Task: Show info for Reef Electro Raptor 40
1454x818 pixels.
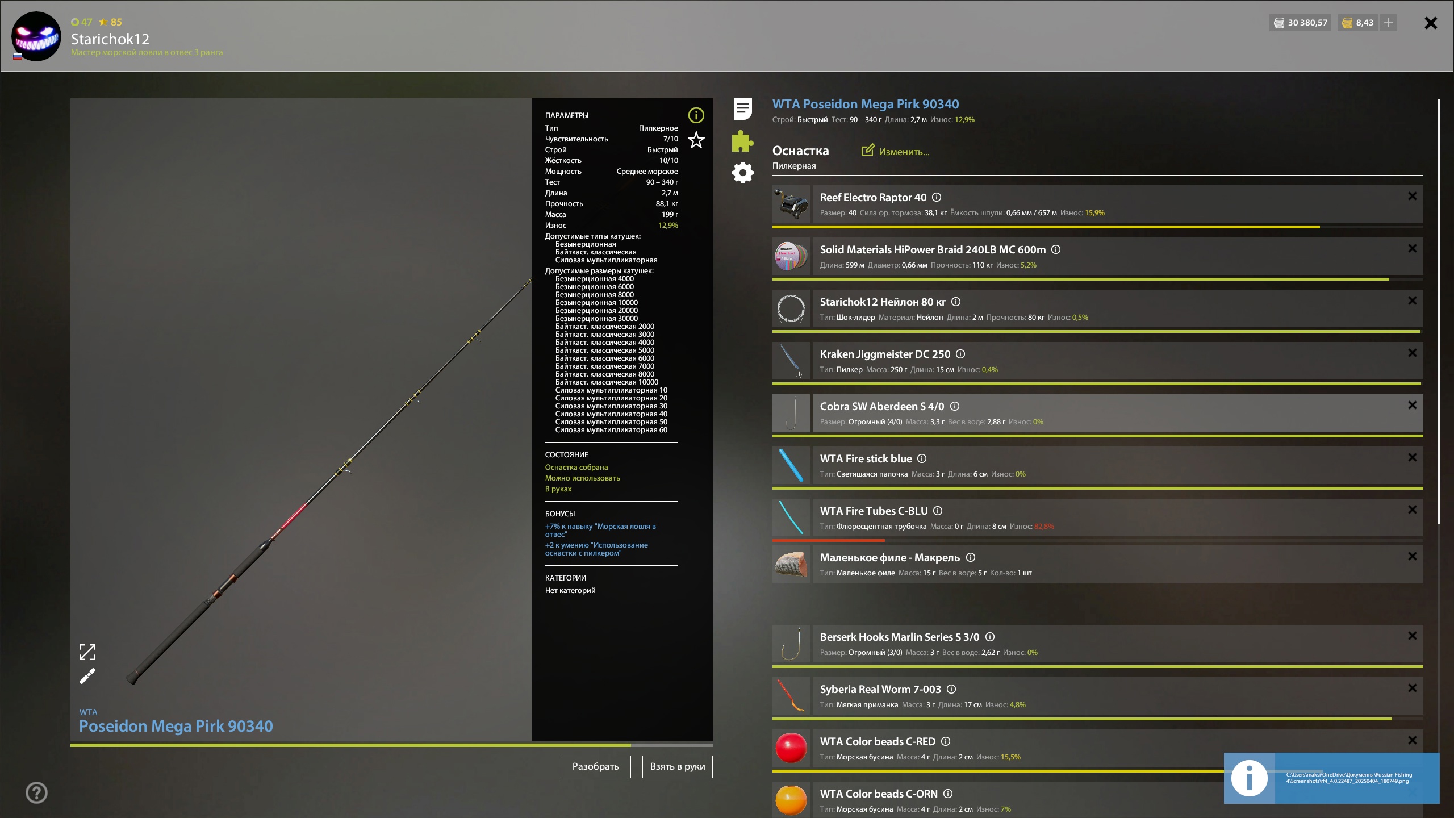Action: point(937,197)
